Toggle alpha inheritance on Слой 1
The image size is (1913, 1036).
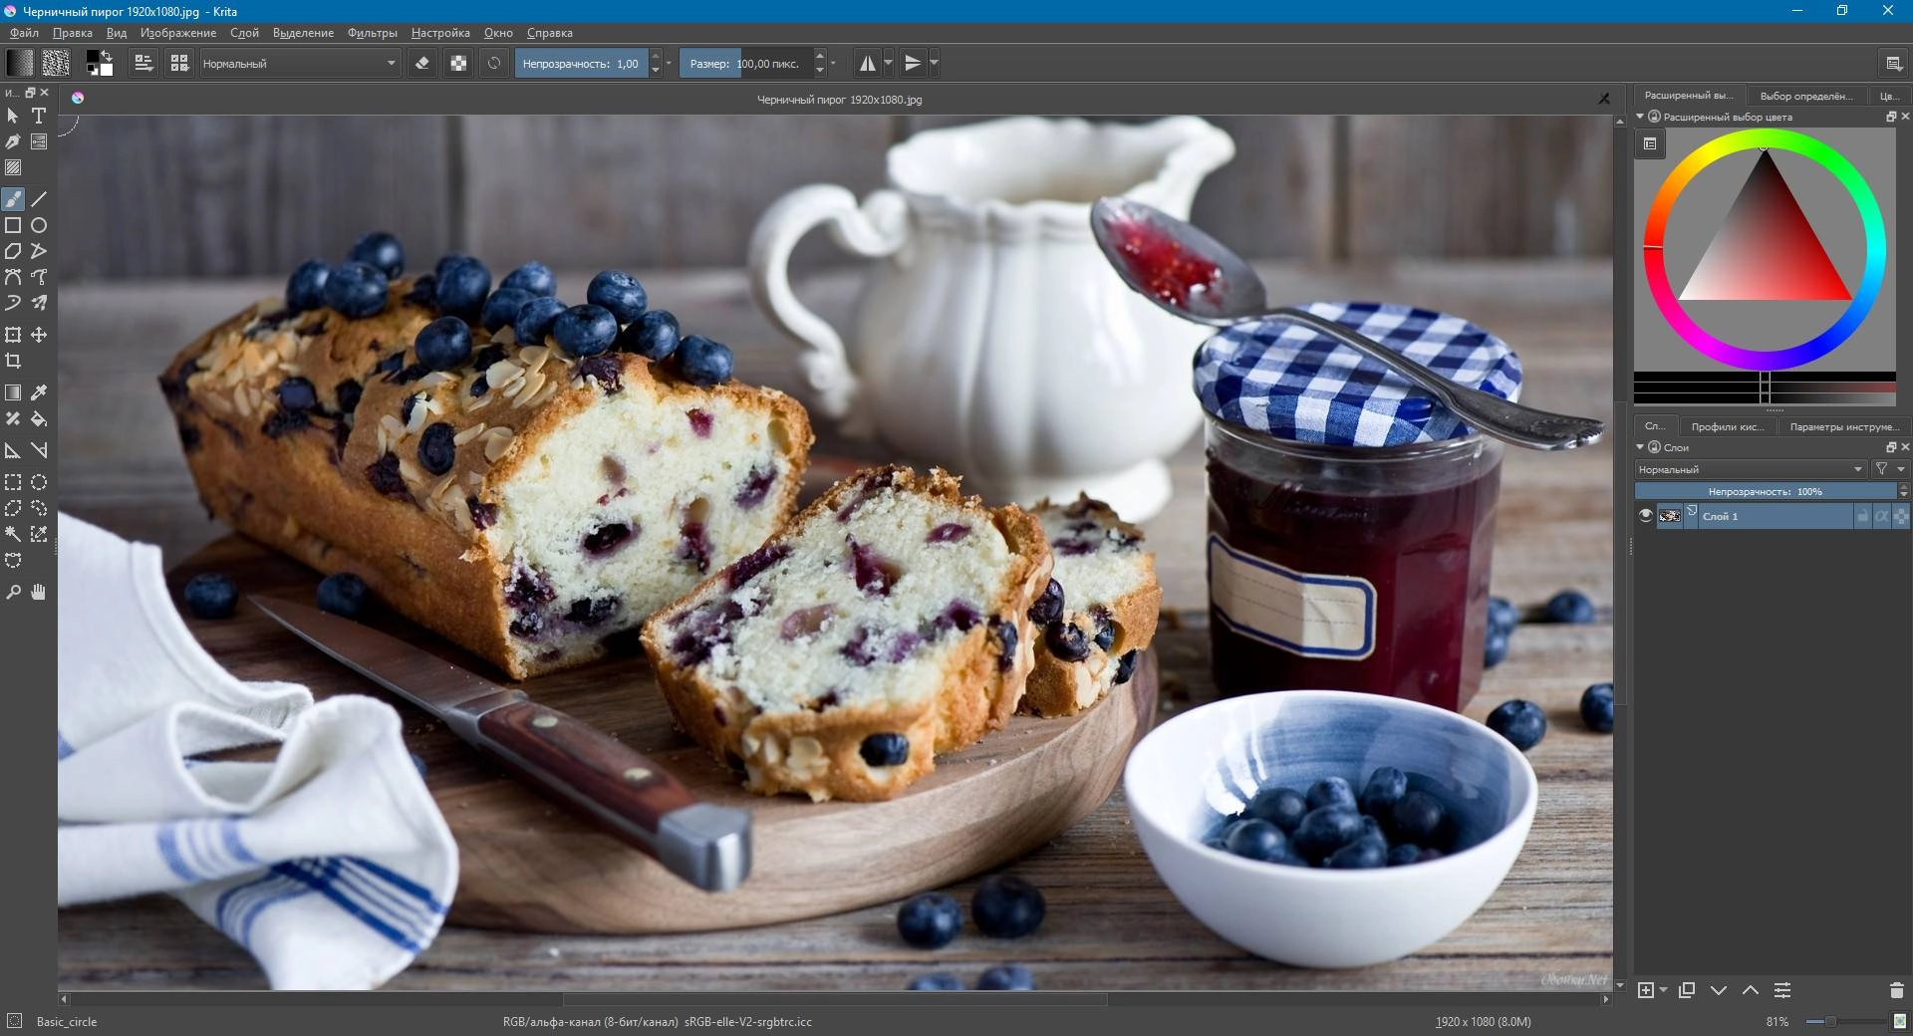1881,516
